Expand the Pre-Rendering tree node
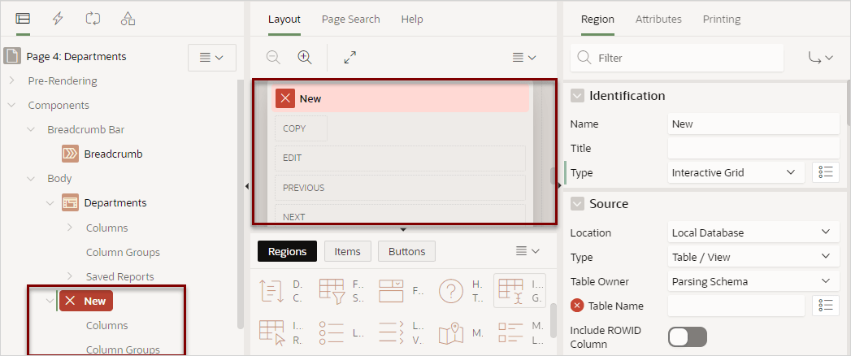Screen dimensions: 851x356 12,80
